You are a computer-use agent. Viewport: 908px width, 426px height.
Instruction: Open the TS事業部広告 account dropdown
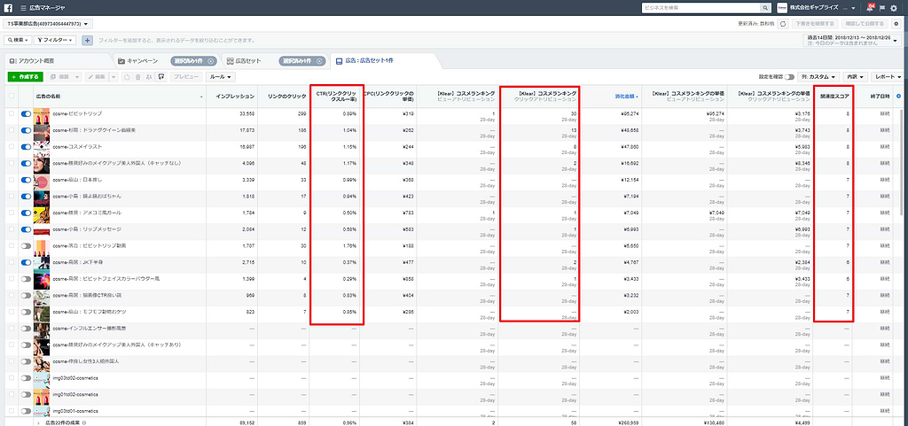[x=48, y=24]
